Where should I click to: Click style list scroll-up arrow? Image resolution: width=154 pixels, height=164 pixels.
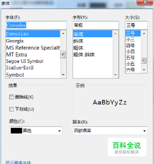[115, 34]
